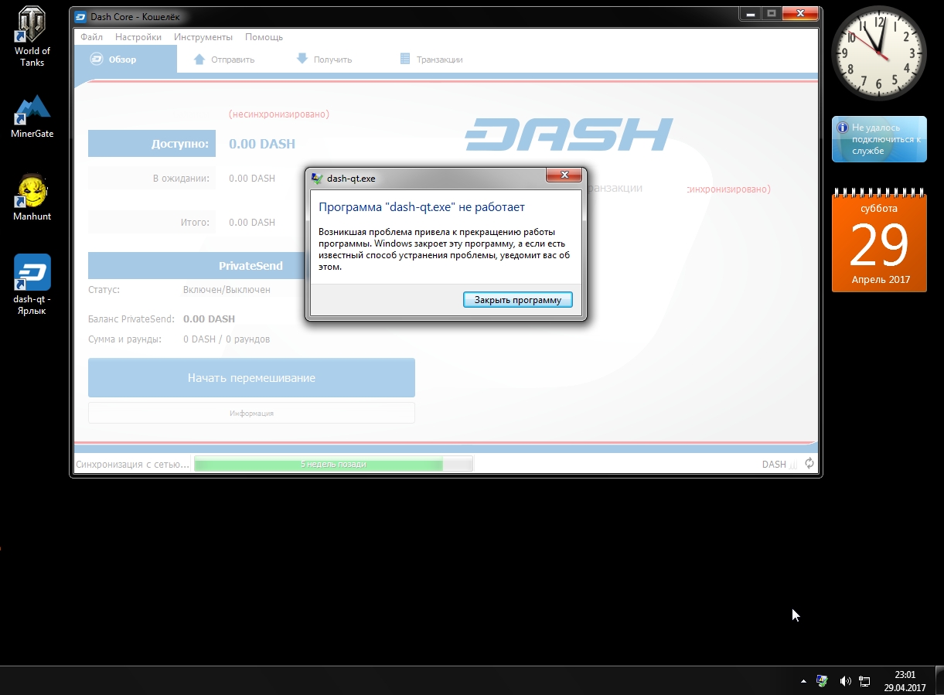Screen dimensions: 944x695
Task: Click Начать перемешивание button
Action: (251, 378)
